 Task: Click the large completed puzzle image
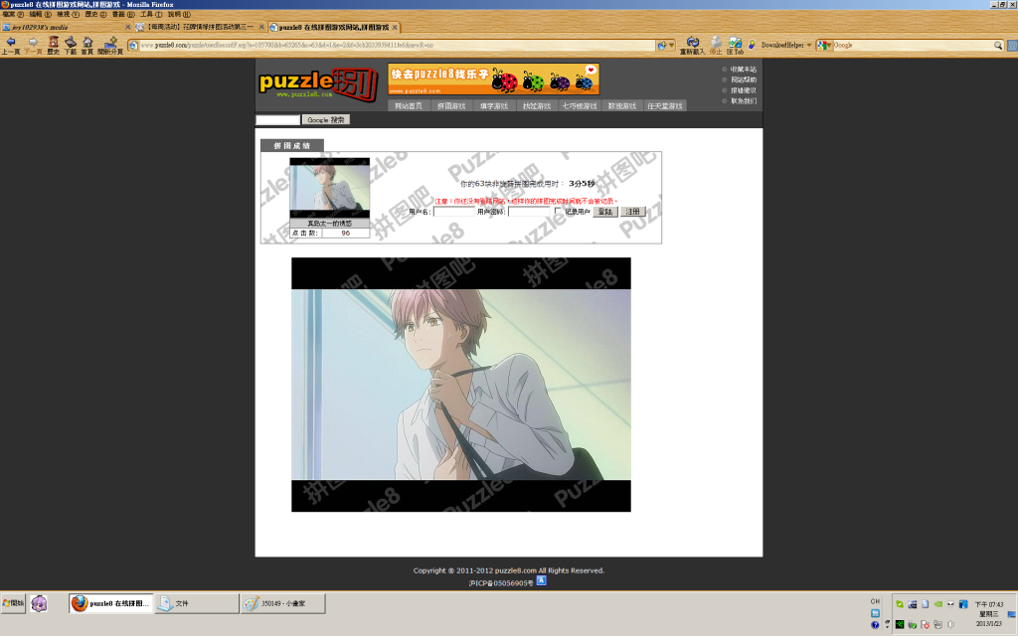461,385
